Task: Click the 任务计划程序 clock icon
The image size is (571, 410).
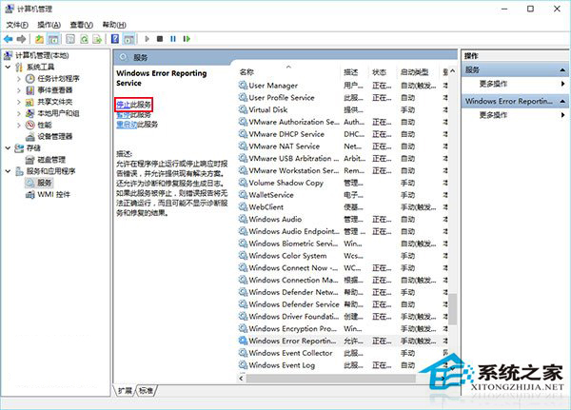Action: click(30, 79)
